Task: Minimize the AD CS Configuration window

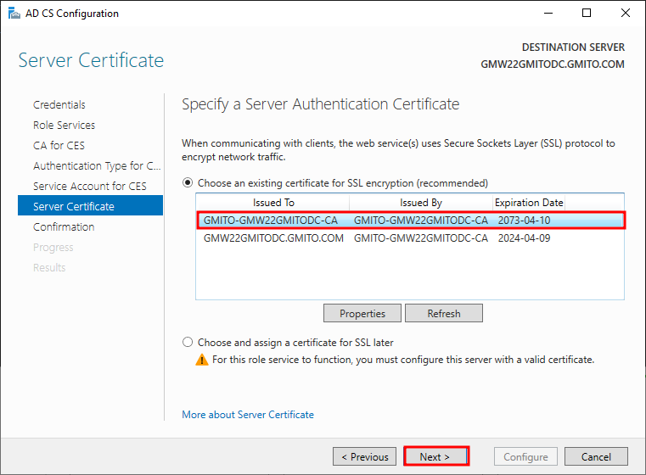Action: [548, 14]
